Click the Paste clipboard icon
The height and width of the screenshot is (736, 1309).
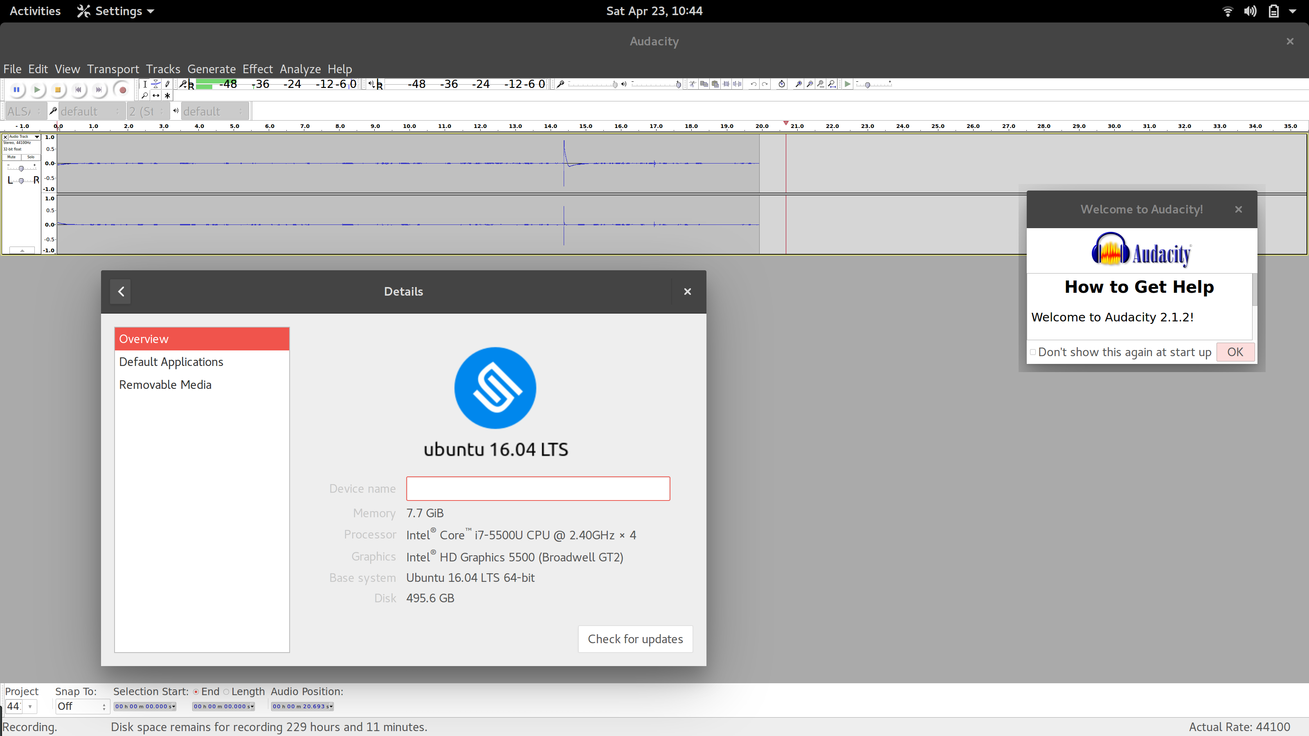tap(715, 84)
